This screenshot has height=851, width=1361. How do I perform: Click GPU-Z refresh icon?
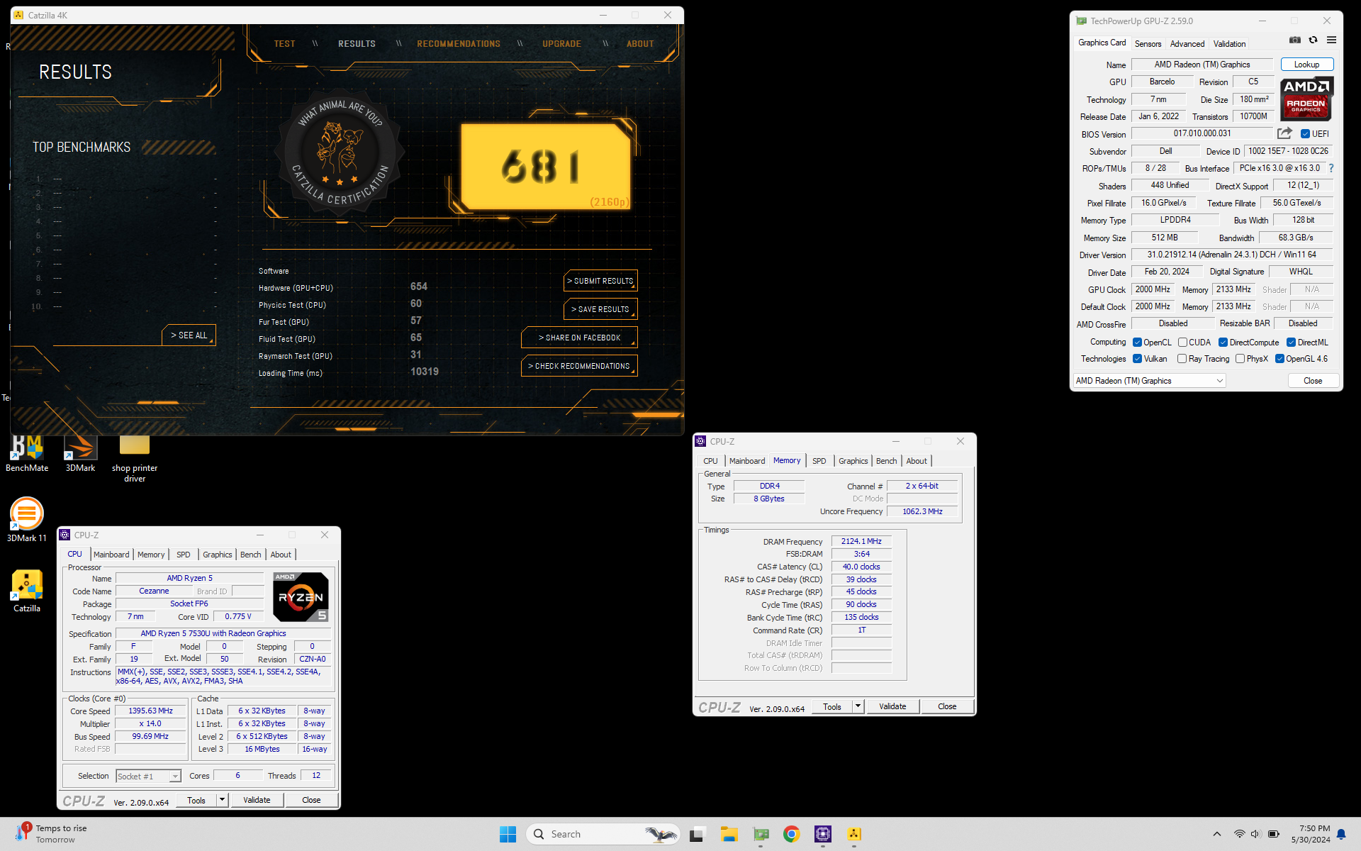[x=1313, y=40]
